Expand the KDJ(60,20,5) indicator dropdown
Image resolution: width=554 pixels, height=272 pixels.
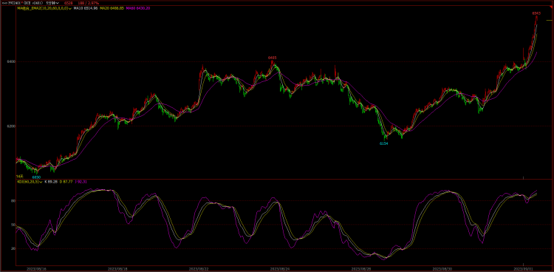(41, 182)
